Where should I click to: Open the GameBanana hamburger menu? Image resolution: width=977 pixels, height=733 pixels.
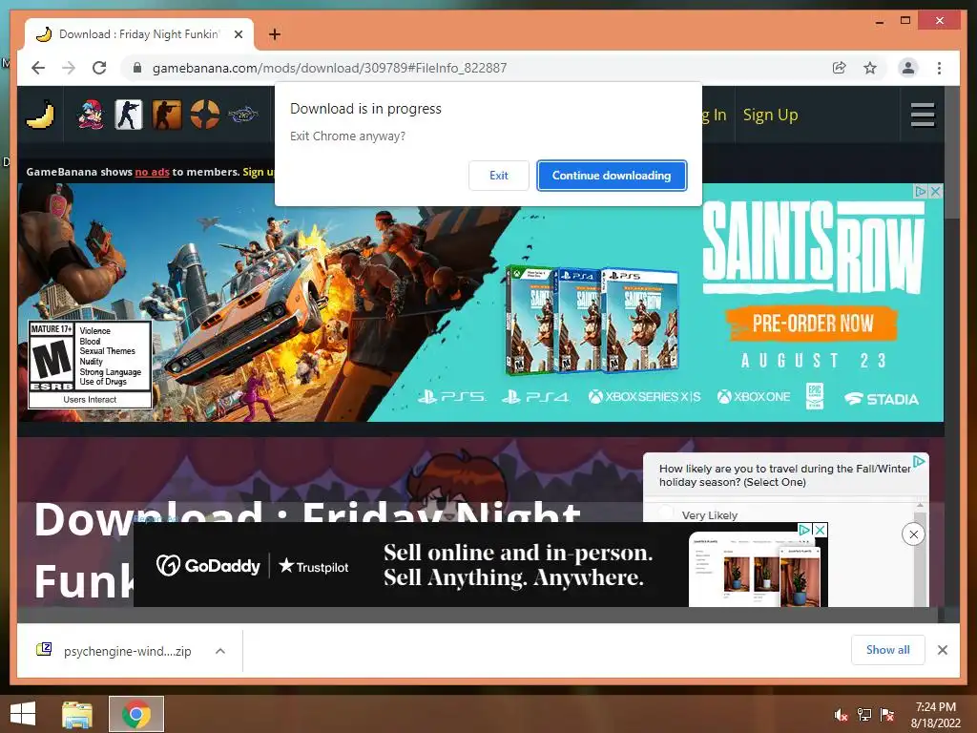pos(923,115)
